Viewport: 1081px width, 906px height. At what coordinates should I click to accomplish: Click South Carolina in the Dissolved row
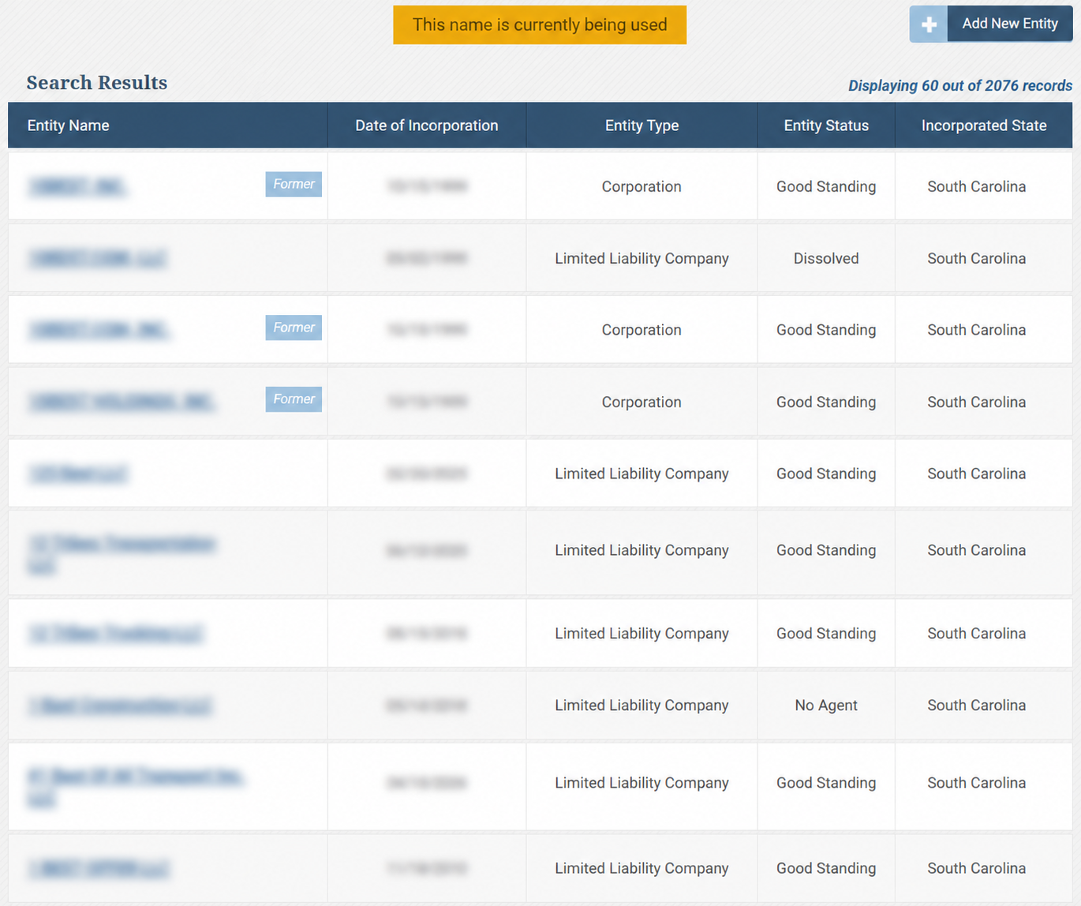[x=977, y=259]
